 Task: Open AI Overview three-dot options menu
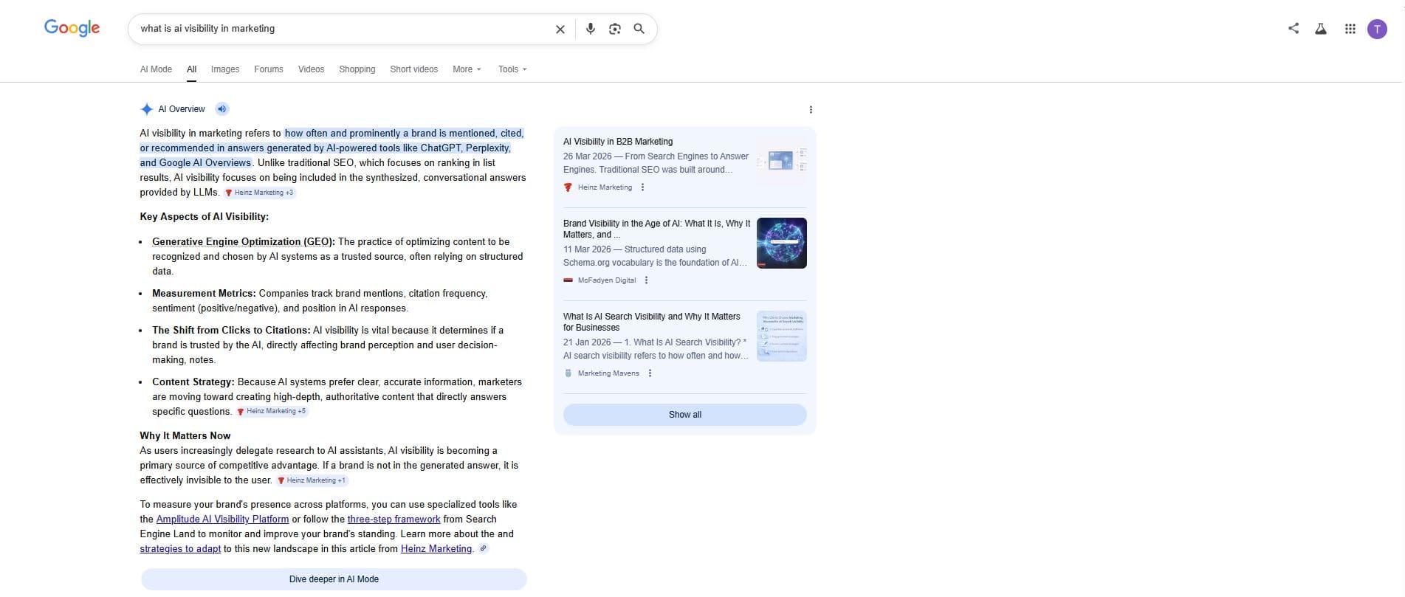(x=811, y=110)
